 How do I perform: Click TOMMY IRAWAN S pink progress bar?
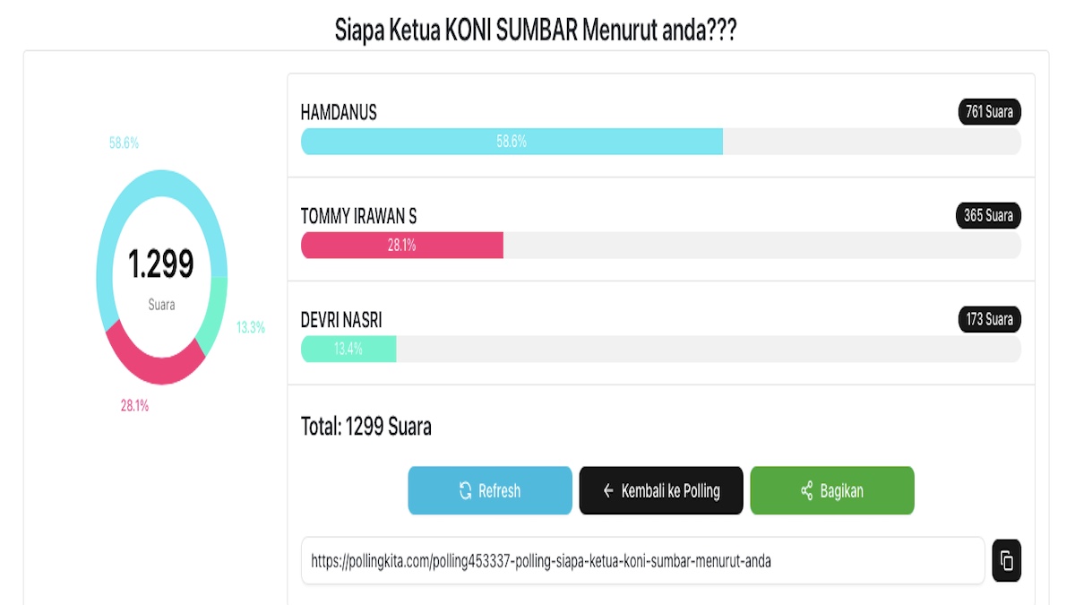point(401,245)
